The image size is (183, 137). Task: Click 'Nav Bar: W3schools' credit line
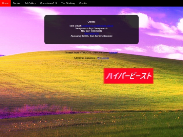coord(91,31)
